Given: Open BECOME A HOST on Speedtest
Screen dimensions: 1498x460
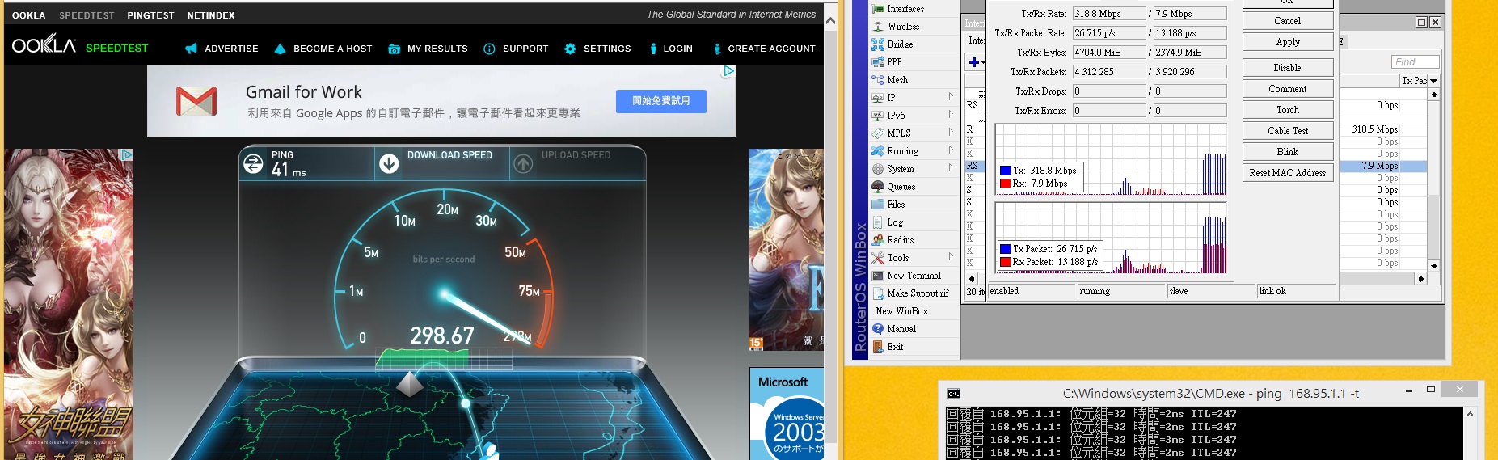Looking at the screenshot, I should (x=323, y=49).
